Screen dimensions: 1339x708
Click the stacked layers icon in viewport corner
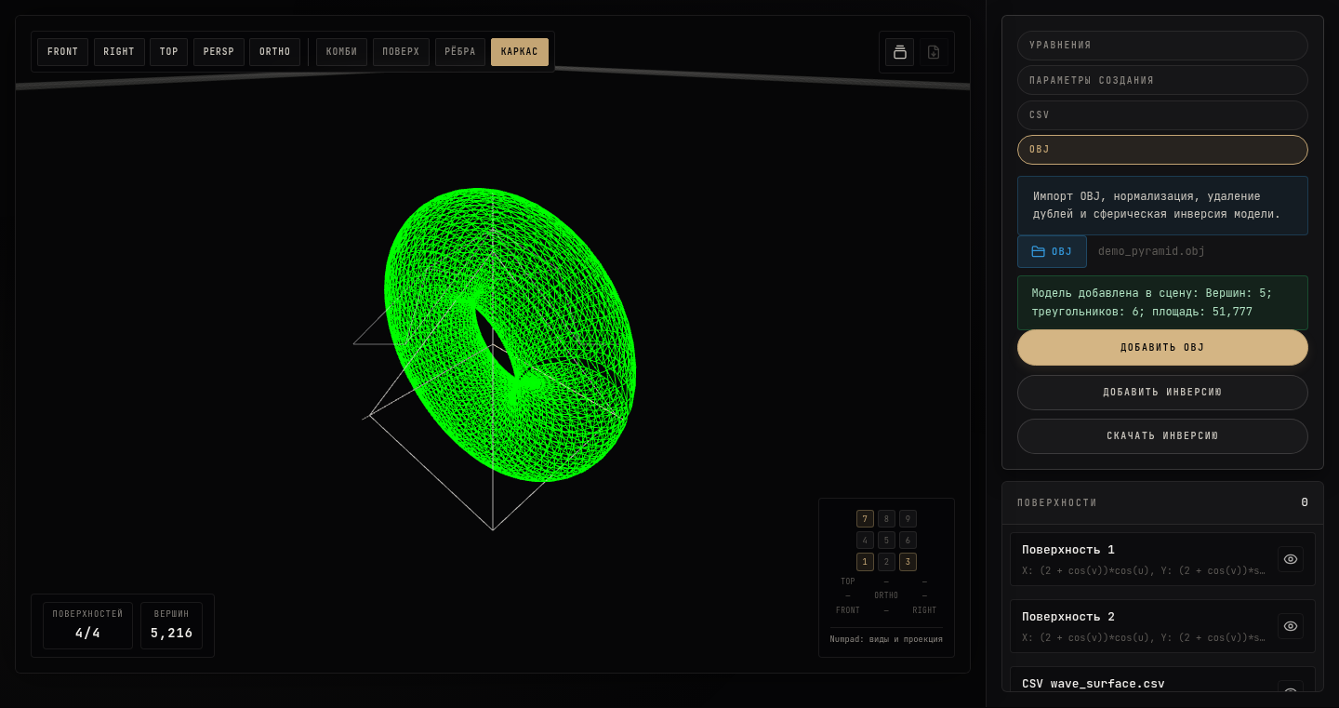pyautogui.click(x=899, y=52)
